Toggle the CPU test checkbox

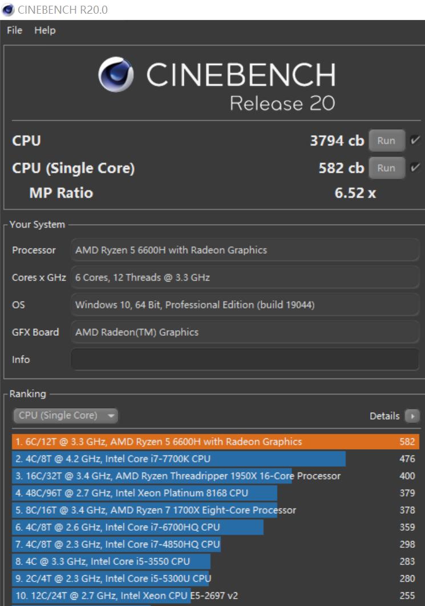click(x=415, y=140)
